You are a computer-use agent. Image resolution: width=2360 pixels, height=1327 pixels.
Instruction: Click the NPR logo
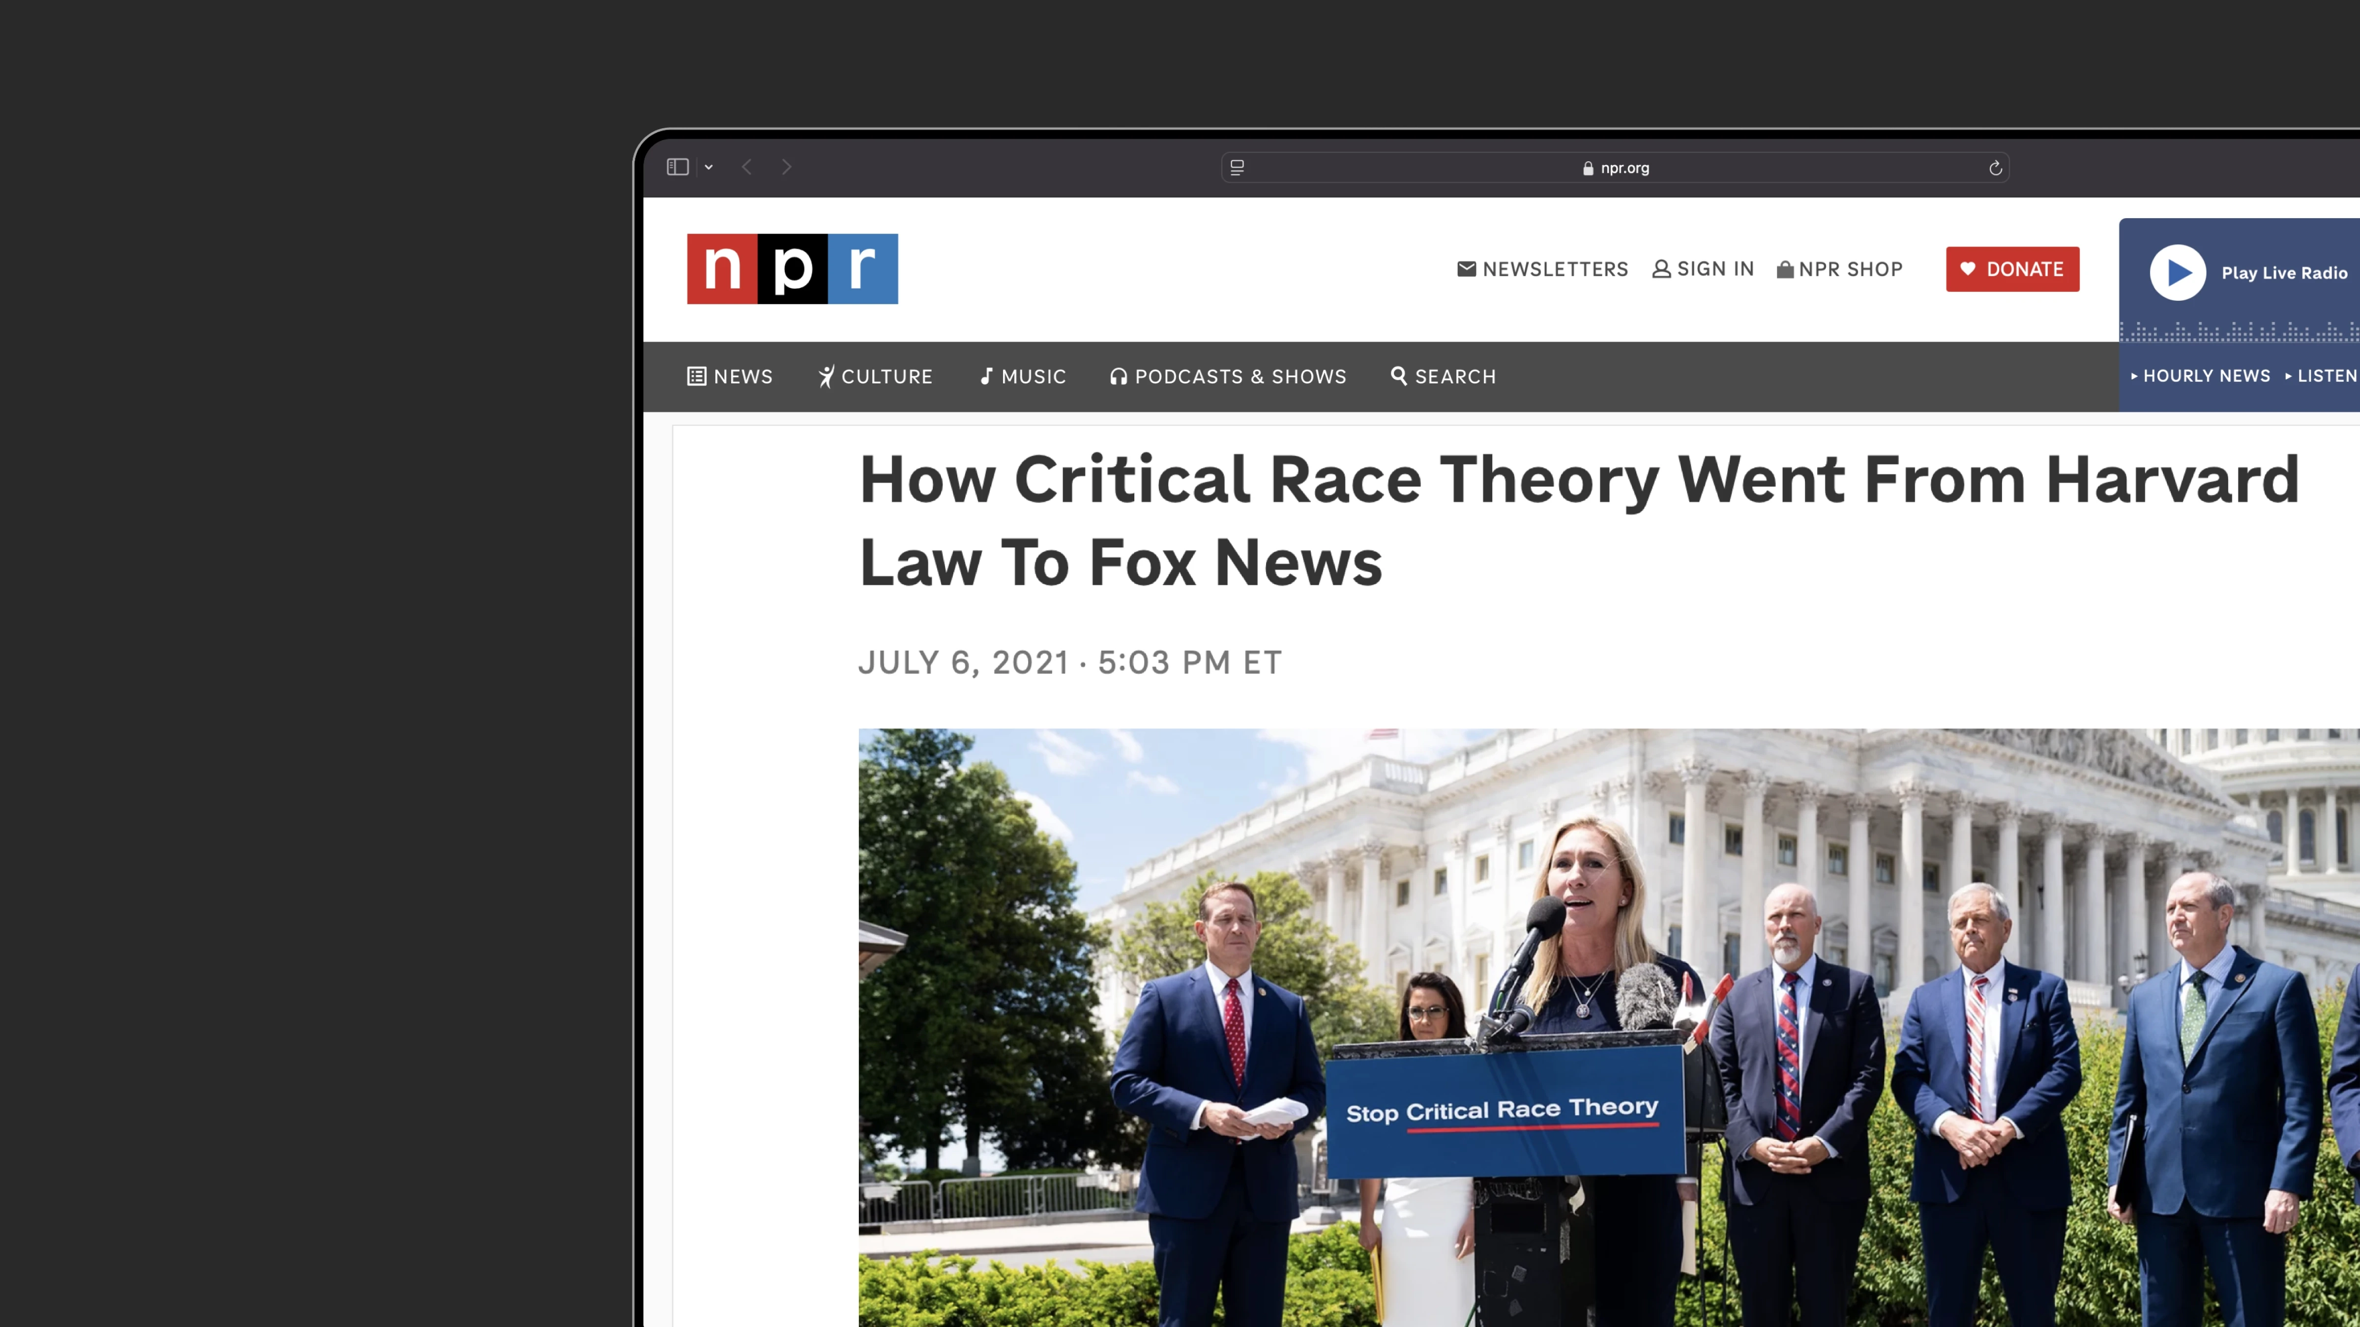[792, 268]
